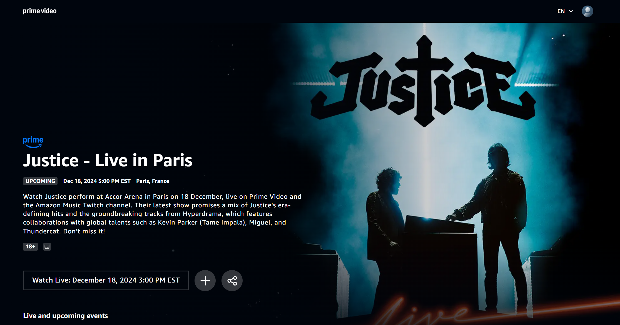Click the chevron beside EN
Image resolution: width=620 pixels, height=325 pixels.
[571, 11]
